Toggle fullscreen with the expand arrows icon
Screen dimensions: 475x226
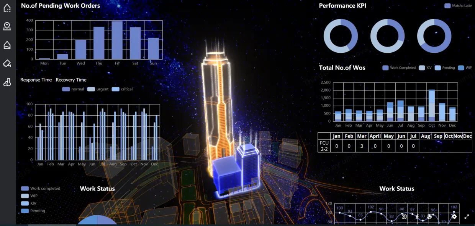(x=467, y=216)
